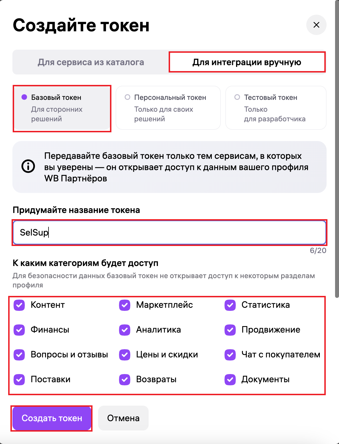The height and width of the screenshot is (444, 339).
Task: Disable the "Статистика" category checkbox
Action: click(230, 305)
